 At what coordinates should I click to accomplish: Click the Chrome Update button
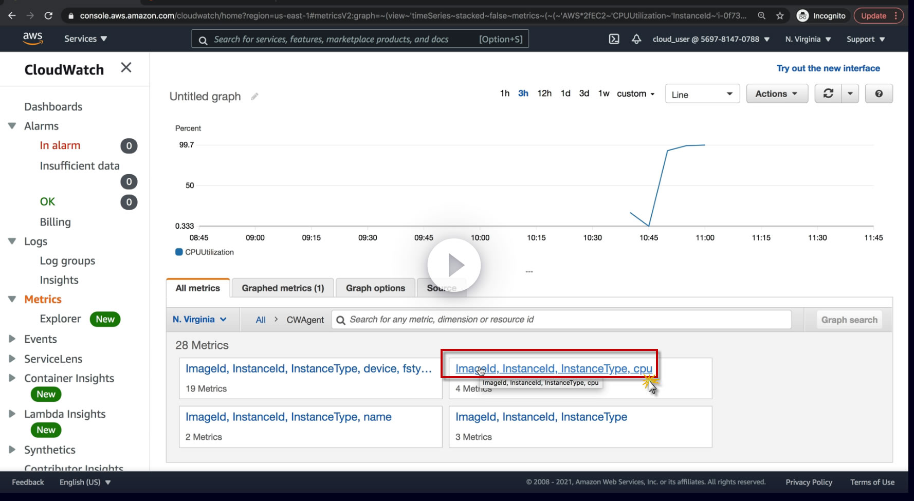coord(879,16)
